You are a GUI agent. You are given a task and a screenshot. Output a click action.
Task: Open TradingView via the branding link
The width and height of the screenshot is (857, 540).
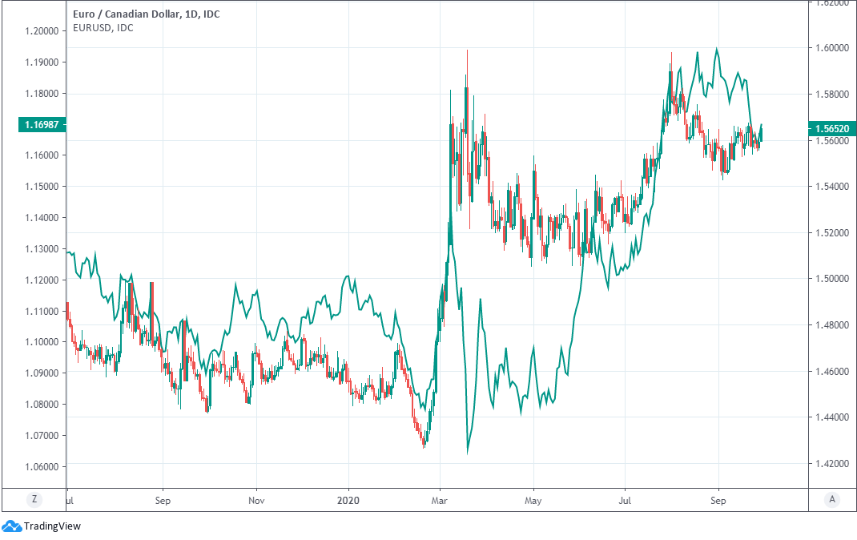(x=53, y=526)
